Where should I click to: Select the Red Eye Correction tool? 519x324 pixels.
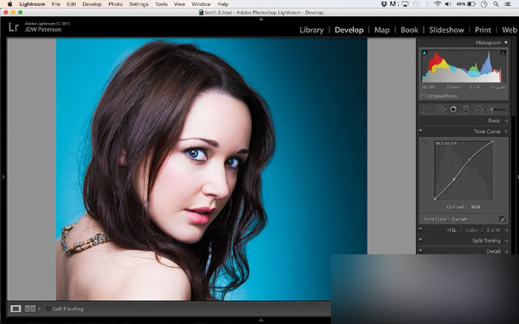(x=453, y=109)
